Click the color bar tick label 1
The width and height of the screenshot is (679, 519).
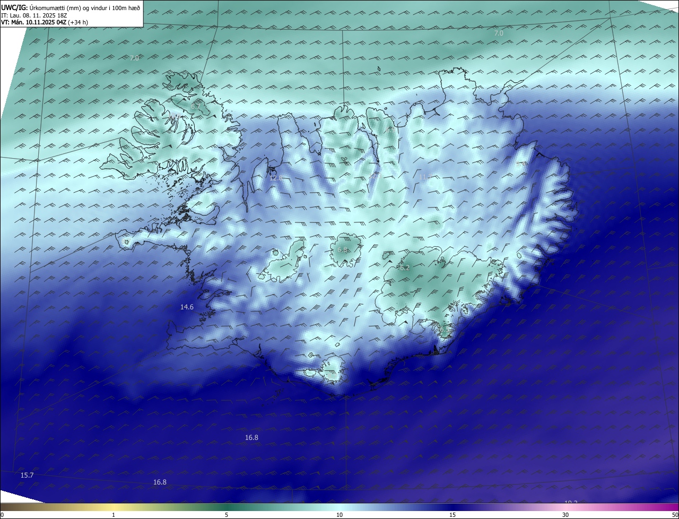[114, 515]
